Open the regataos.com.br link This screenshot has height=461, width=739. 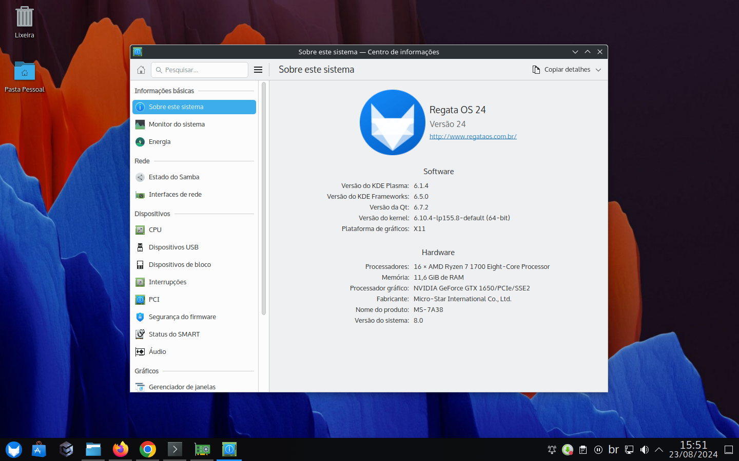[473, 136]
